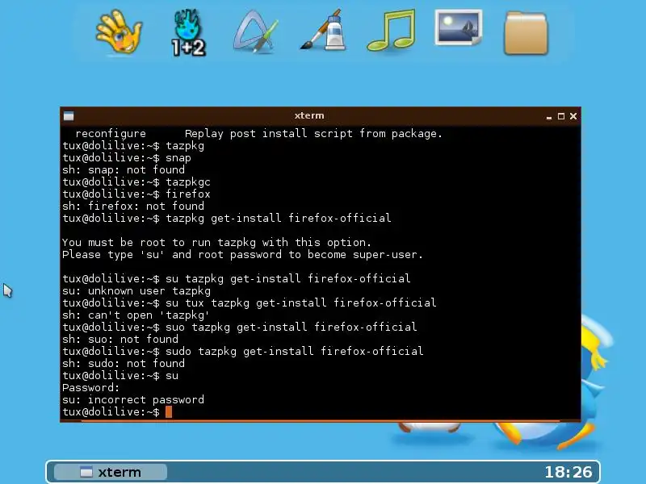Click 'sh: suo: not found' line
Screen dimensions: 646x484
(x=120, y=339)
